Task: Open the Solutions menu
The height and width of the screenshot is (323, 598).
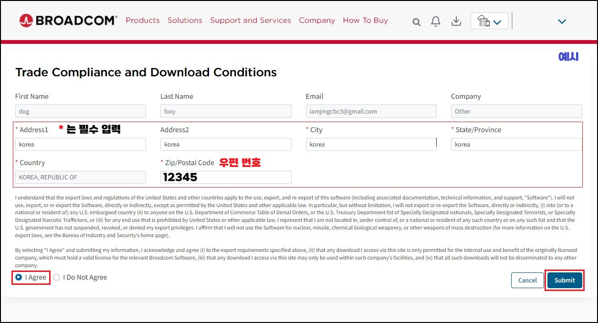Action: pyautogui.click(x=185, y=21)
